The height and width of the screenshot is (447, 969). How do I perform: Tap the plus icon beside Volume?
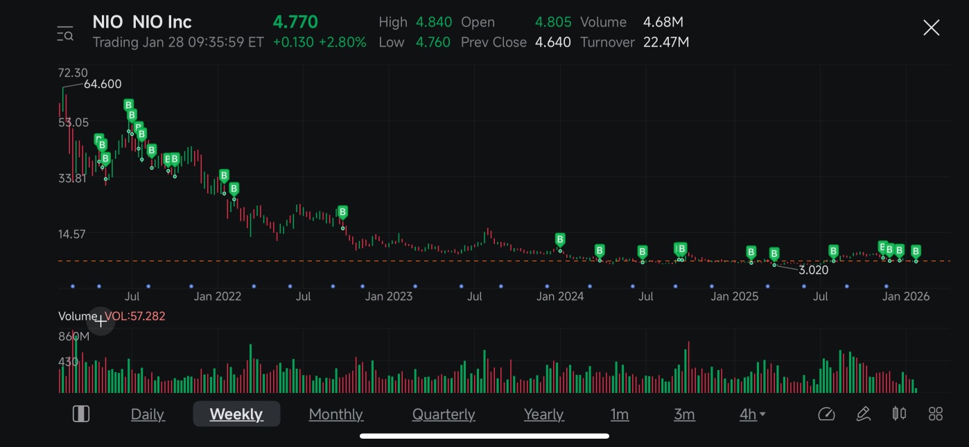[101, 322]
